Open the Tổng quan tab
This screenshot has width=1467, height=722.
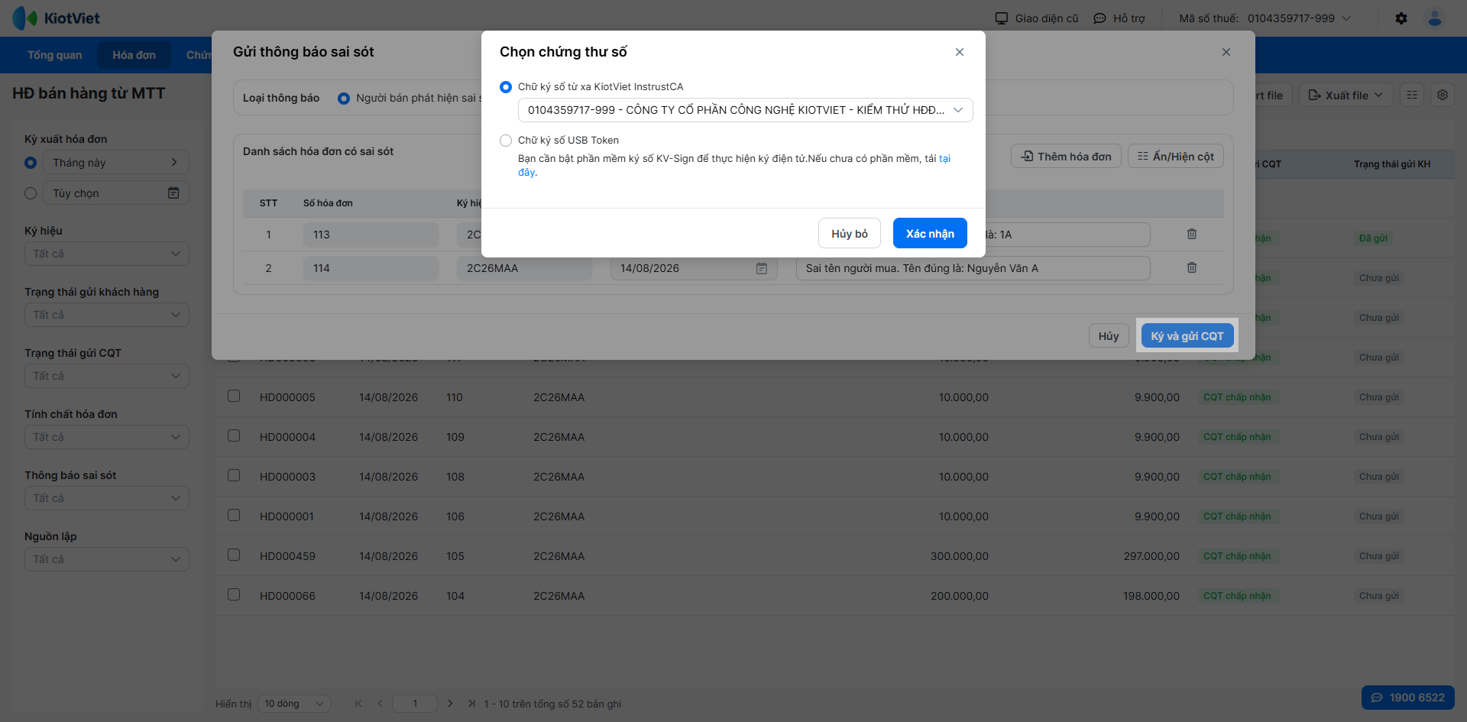click(x=55, y=55)
